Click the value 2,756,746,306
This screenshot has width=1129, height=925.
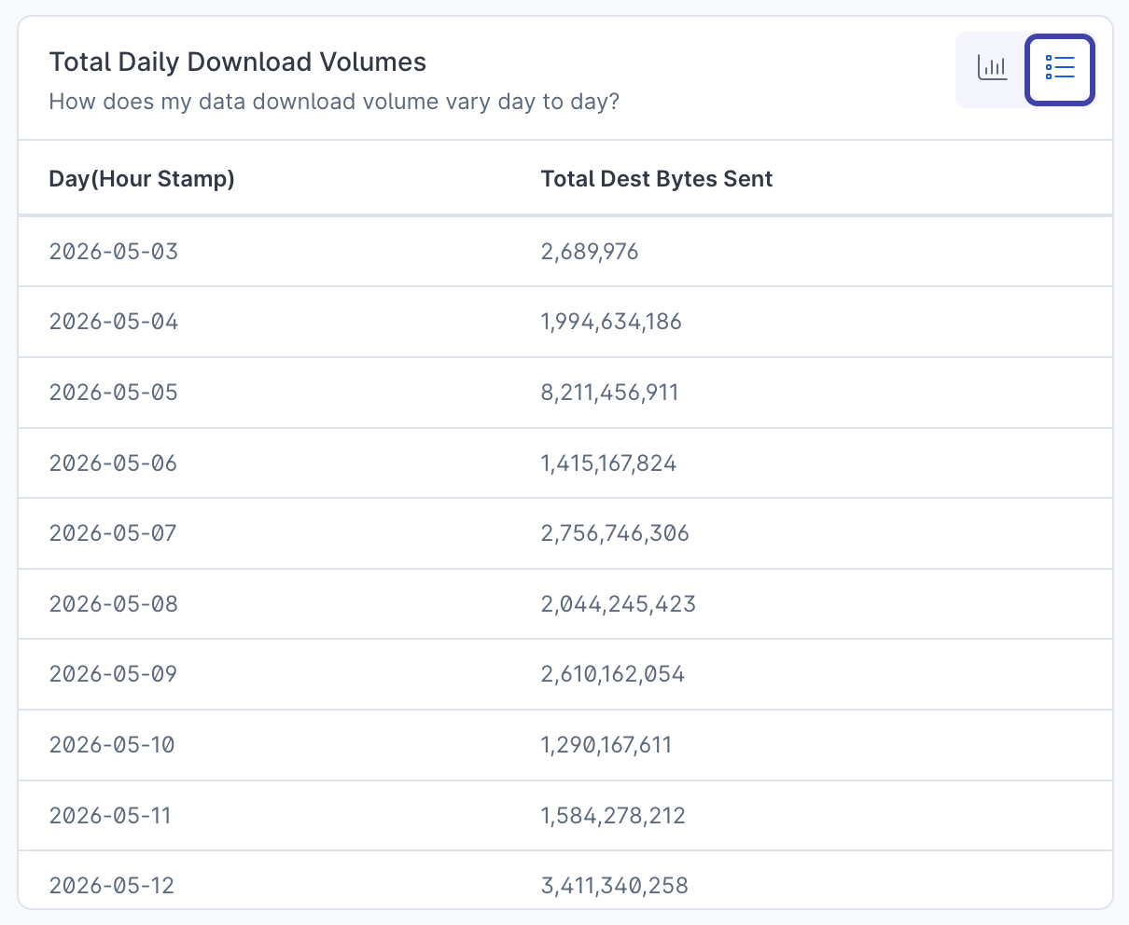coord(615,533)
